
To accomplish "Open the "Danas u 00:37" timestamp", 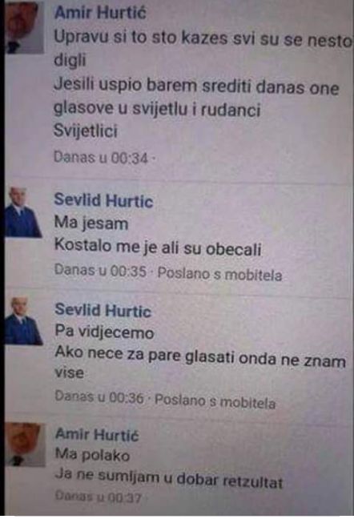I will (99, 497).
